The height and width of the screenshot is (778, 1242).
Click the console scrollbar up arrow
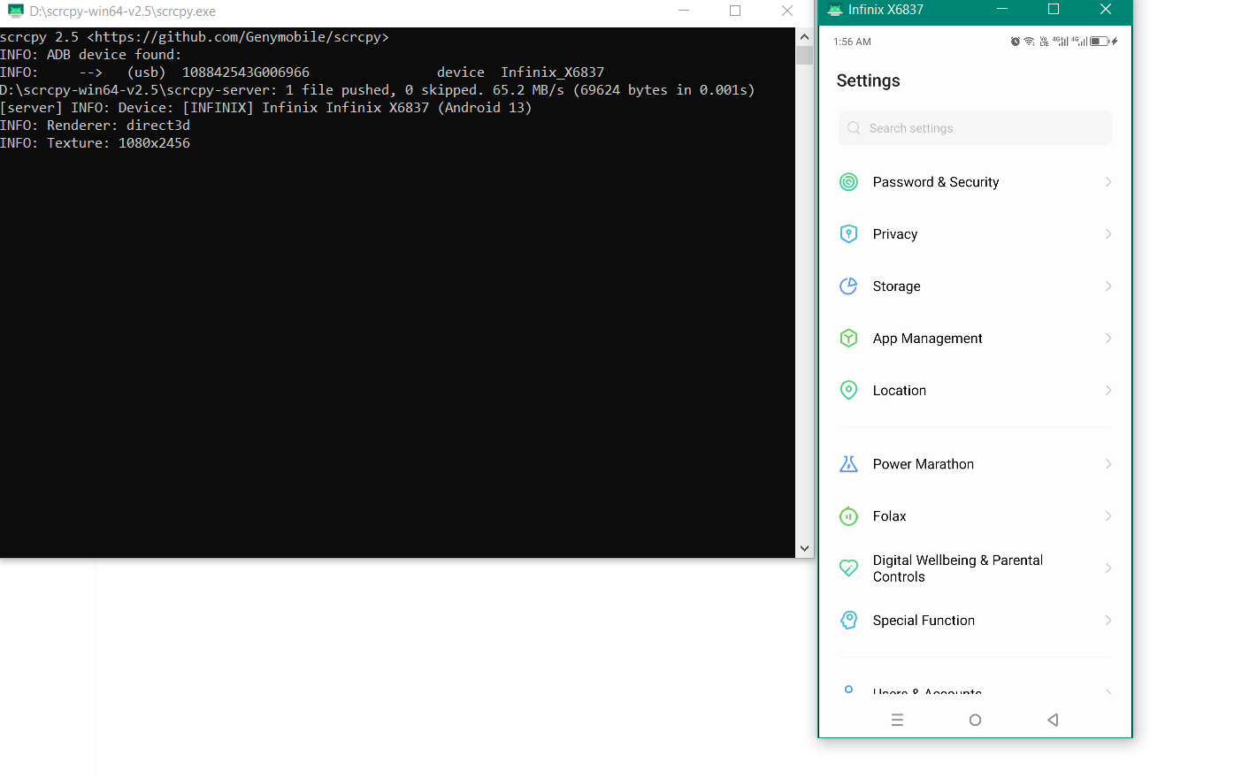pos(804,36)
